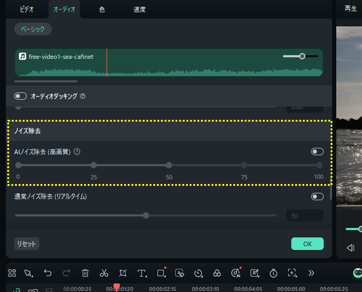Turn on 通常ノイズ除去 (リアルタイム) toggle
The width and height of the screenshot is (362, 292).
pyautogui.click(x=317, y=197)
